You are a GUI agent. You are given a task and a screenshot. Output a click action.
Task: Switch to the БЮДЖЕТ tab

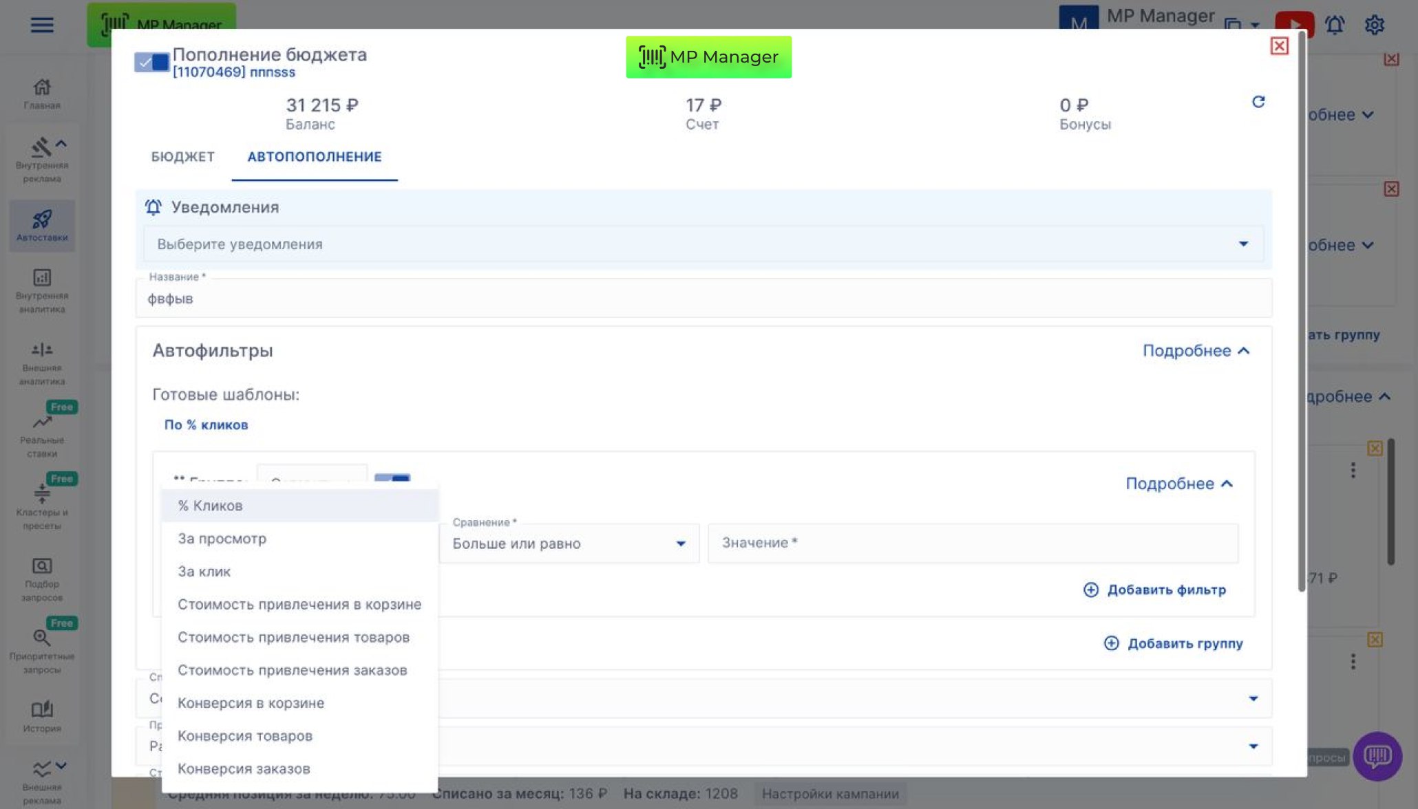pos(182,157)
